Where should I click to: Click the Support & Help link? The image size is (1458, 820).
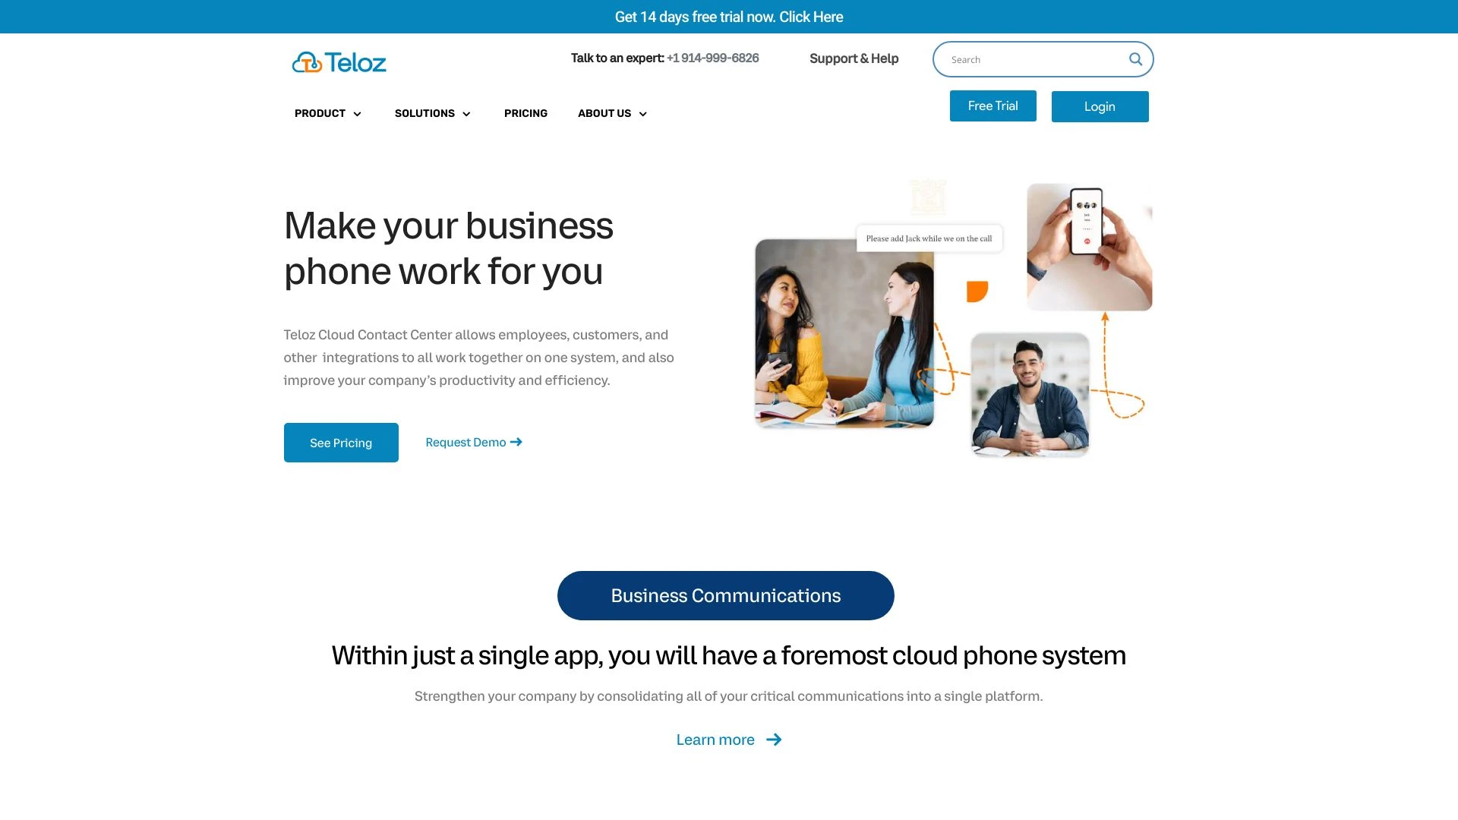[x=854, y=58]
